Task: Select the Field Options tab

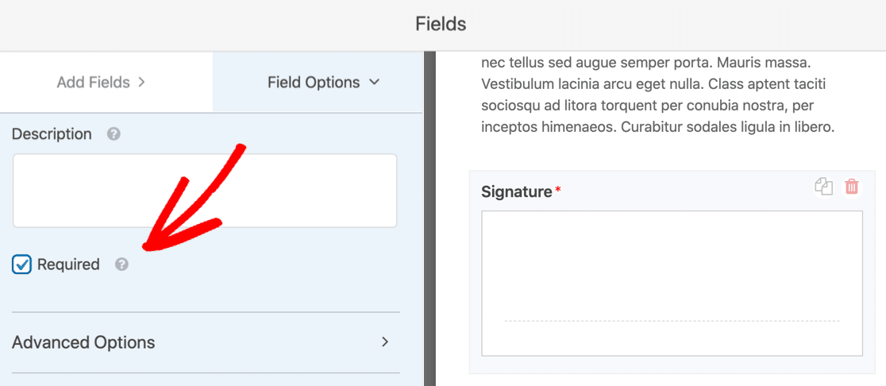Action: click(x=318, y=83)
